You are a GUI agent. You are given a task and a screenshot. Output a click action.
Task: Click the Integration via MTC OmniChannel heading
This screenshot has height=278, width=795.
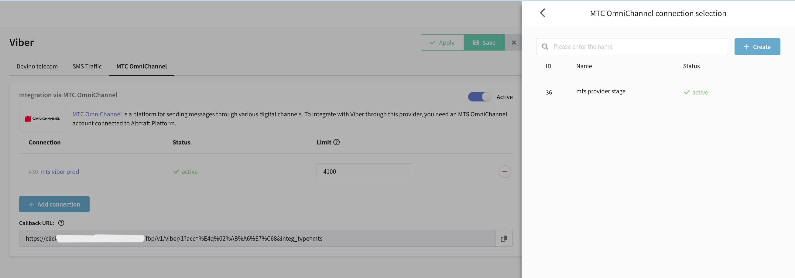click(x=68, y=95)
